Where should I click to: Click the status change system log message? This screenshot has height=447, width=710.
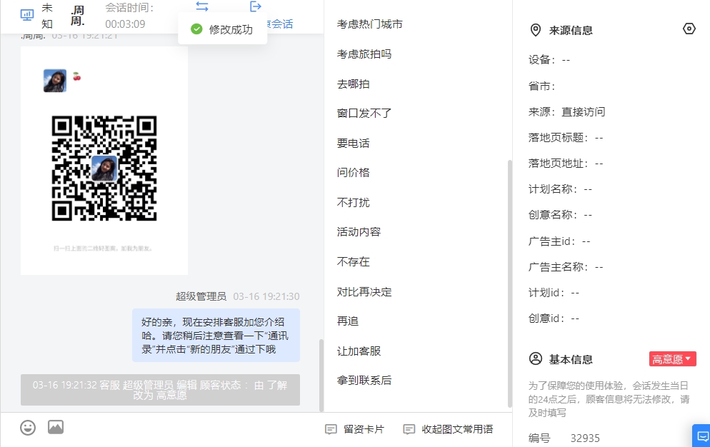160,390
